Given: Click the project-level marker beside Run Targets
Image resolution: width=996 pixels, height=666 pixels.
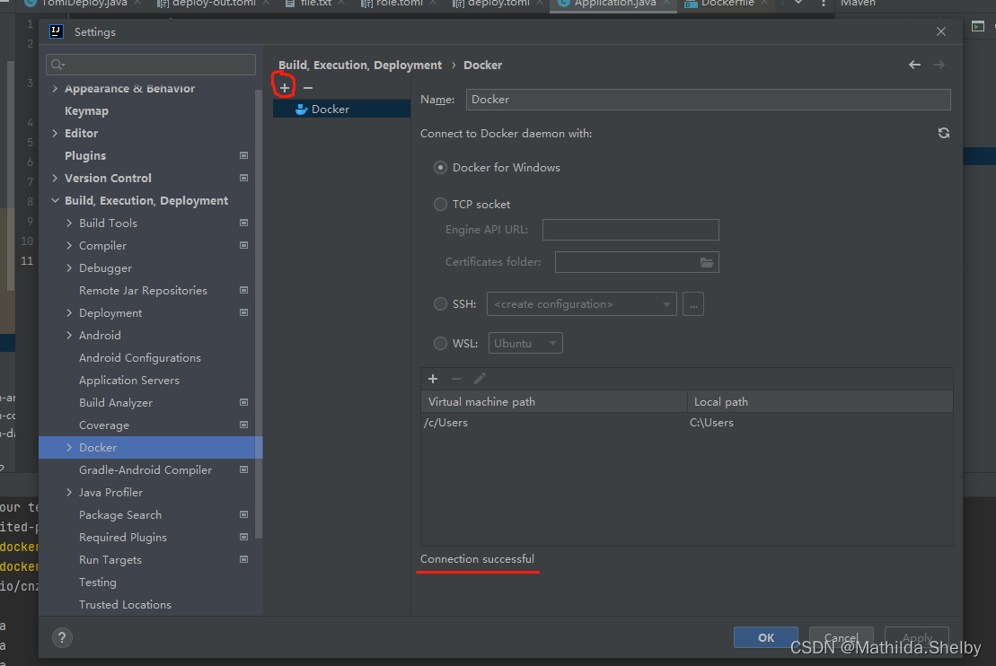Looking at the screenshot, I should tap(243, 559).
